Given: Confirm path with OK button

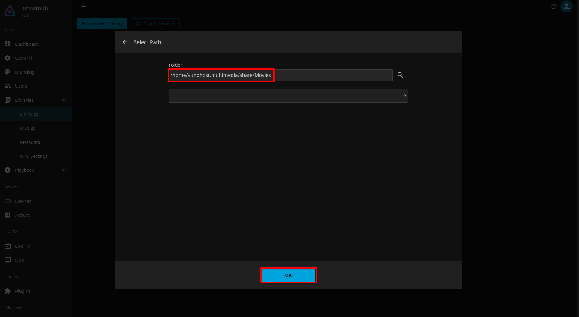Looking at the screenshot, I should [288, 275].
